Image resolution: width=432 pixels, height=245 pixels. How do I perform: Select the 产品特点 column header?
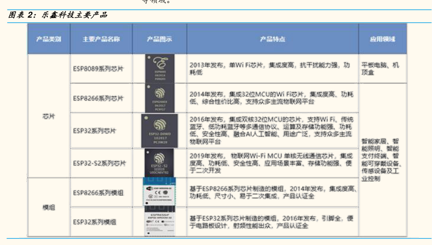coord(272,39)
